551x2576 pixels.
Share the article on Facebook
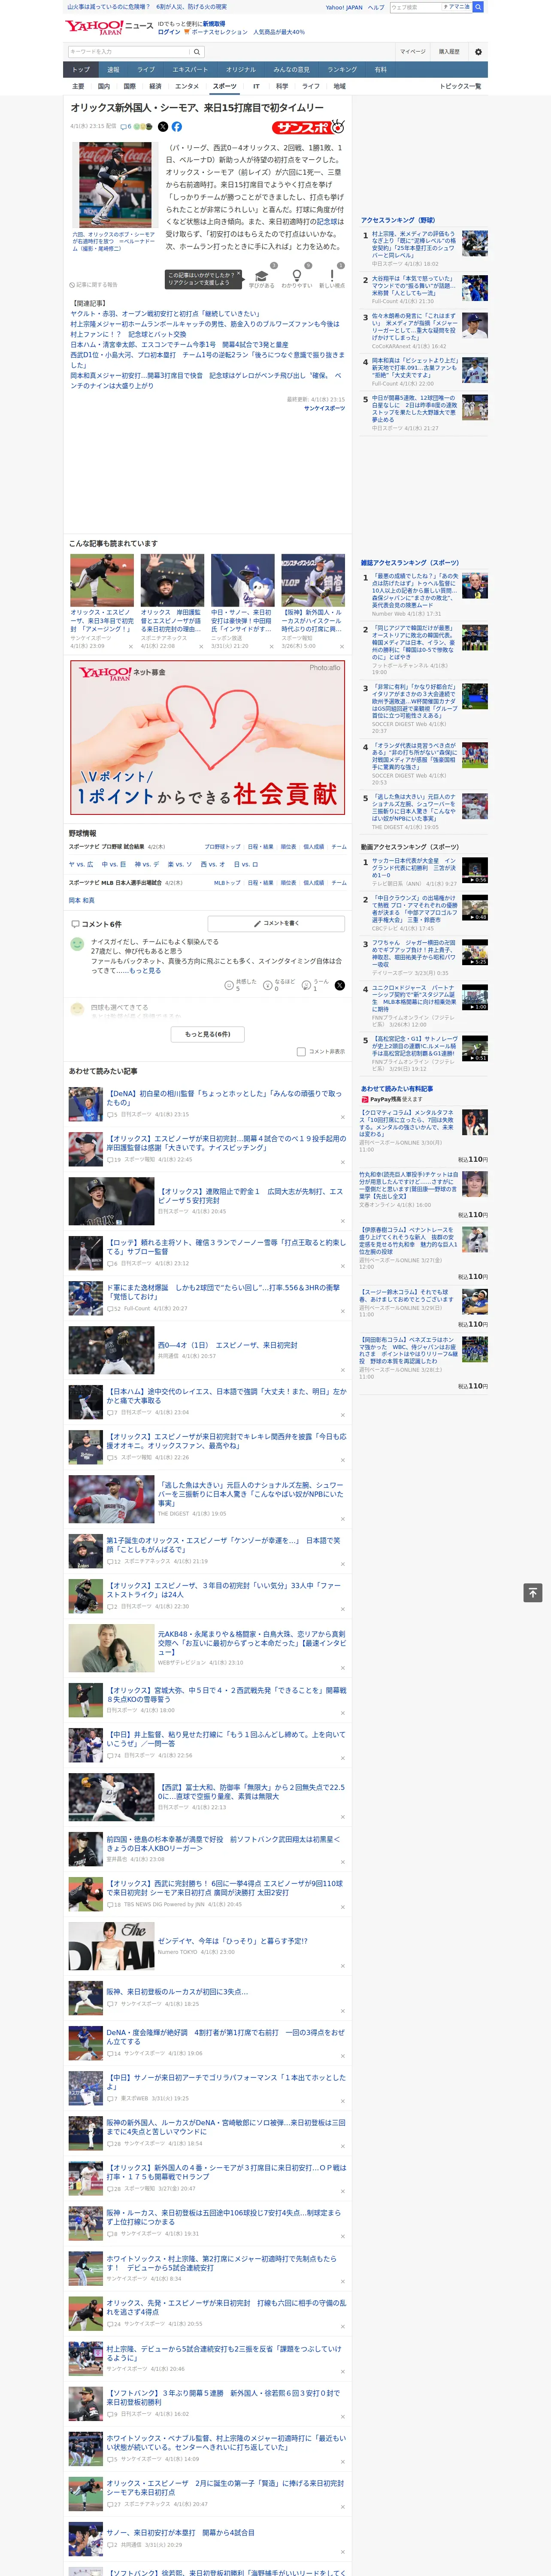click(177, 127)
